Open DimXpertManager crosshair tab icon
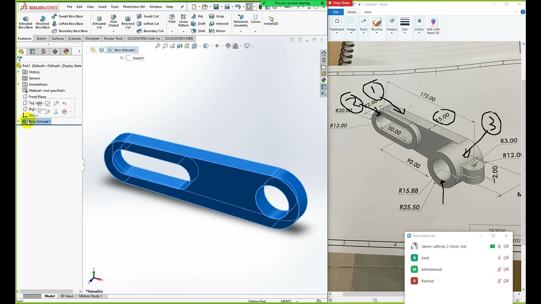The width and height of the screenshot is (541, 304). click(55, 52)
